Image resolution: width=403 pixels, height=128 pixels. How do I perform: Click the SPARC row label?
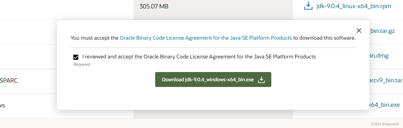[x=9, y=81]
